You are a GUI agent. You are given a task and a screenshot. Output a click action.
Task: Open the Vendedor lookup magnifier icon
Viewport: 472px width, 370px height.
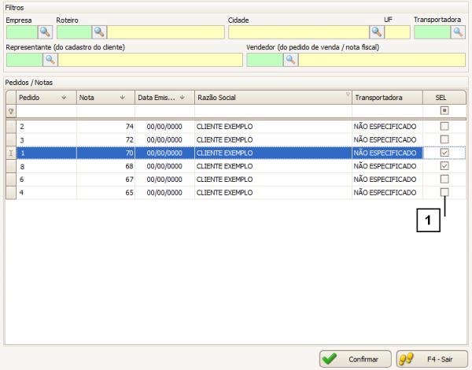tap(290, 60)
